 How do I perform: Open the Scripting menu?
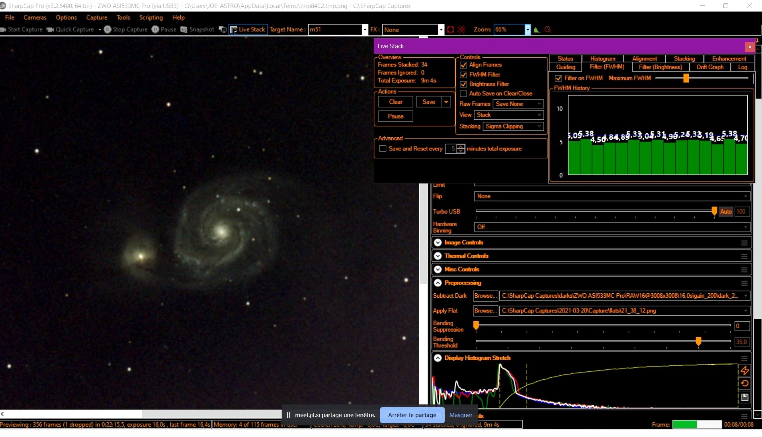151,18
